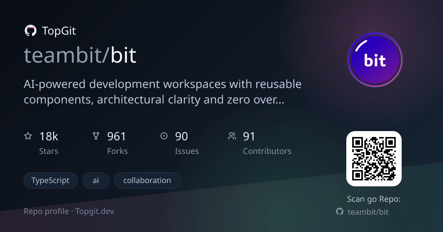Click the star icon beside 18k

[x=28, y=136]
